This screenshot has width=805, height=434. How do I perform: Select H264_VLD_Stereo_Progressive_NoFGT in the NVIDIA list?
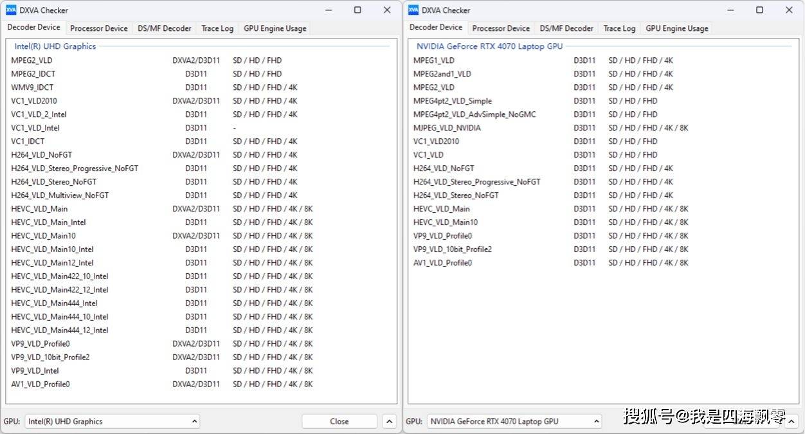coord(602,182)
